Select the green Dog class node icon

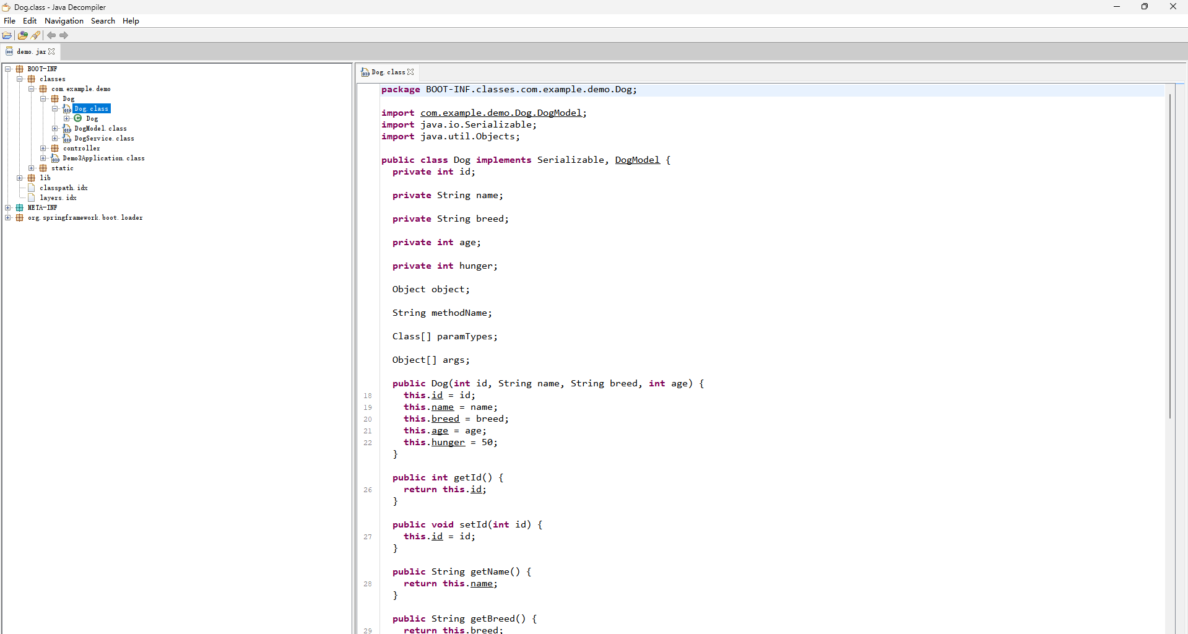coord(78,118)
